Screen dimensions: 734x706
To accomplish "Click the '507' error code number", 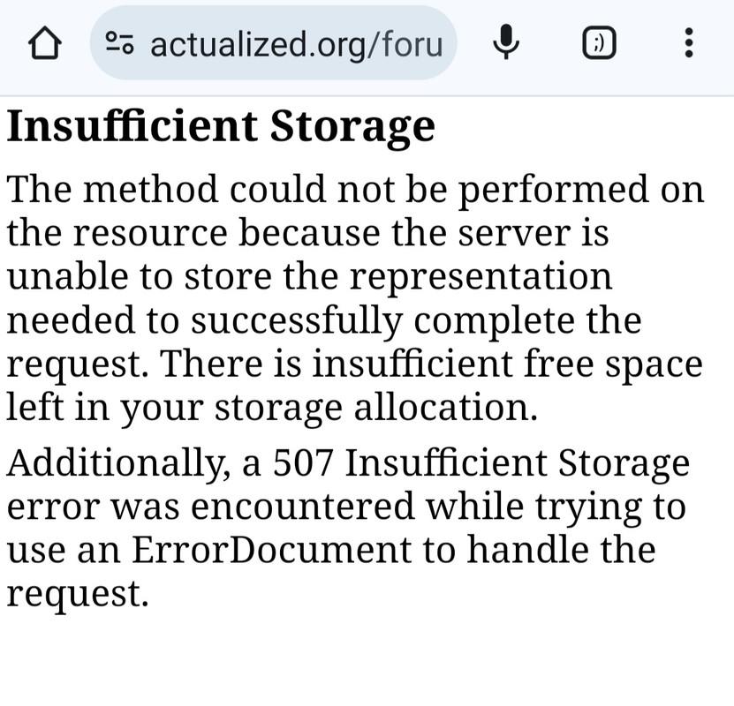I will pos(302,463).
